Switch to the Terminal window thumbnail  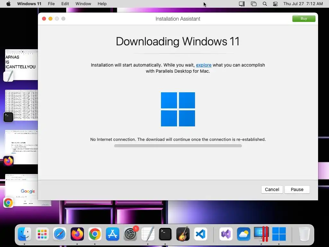click(22, 105)
